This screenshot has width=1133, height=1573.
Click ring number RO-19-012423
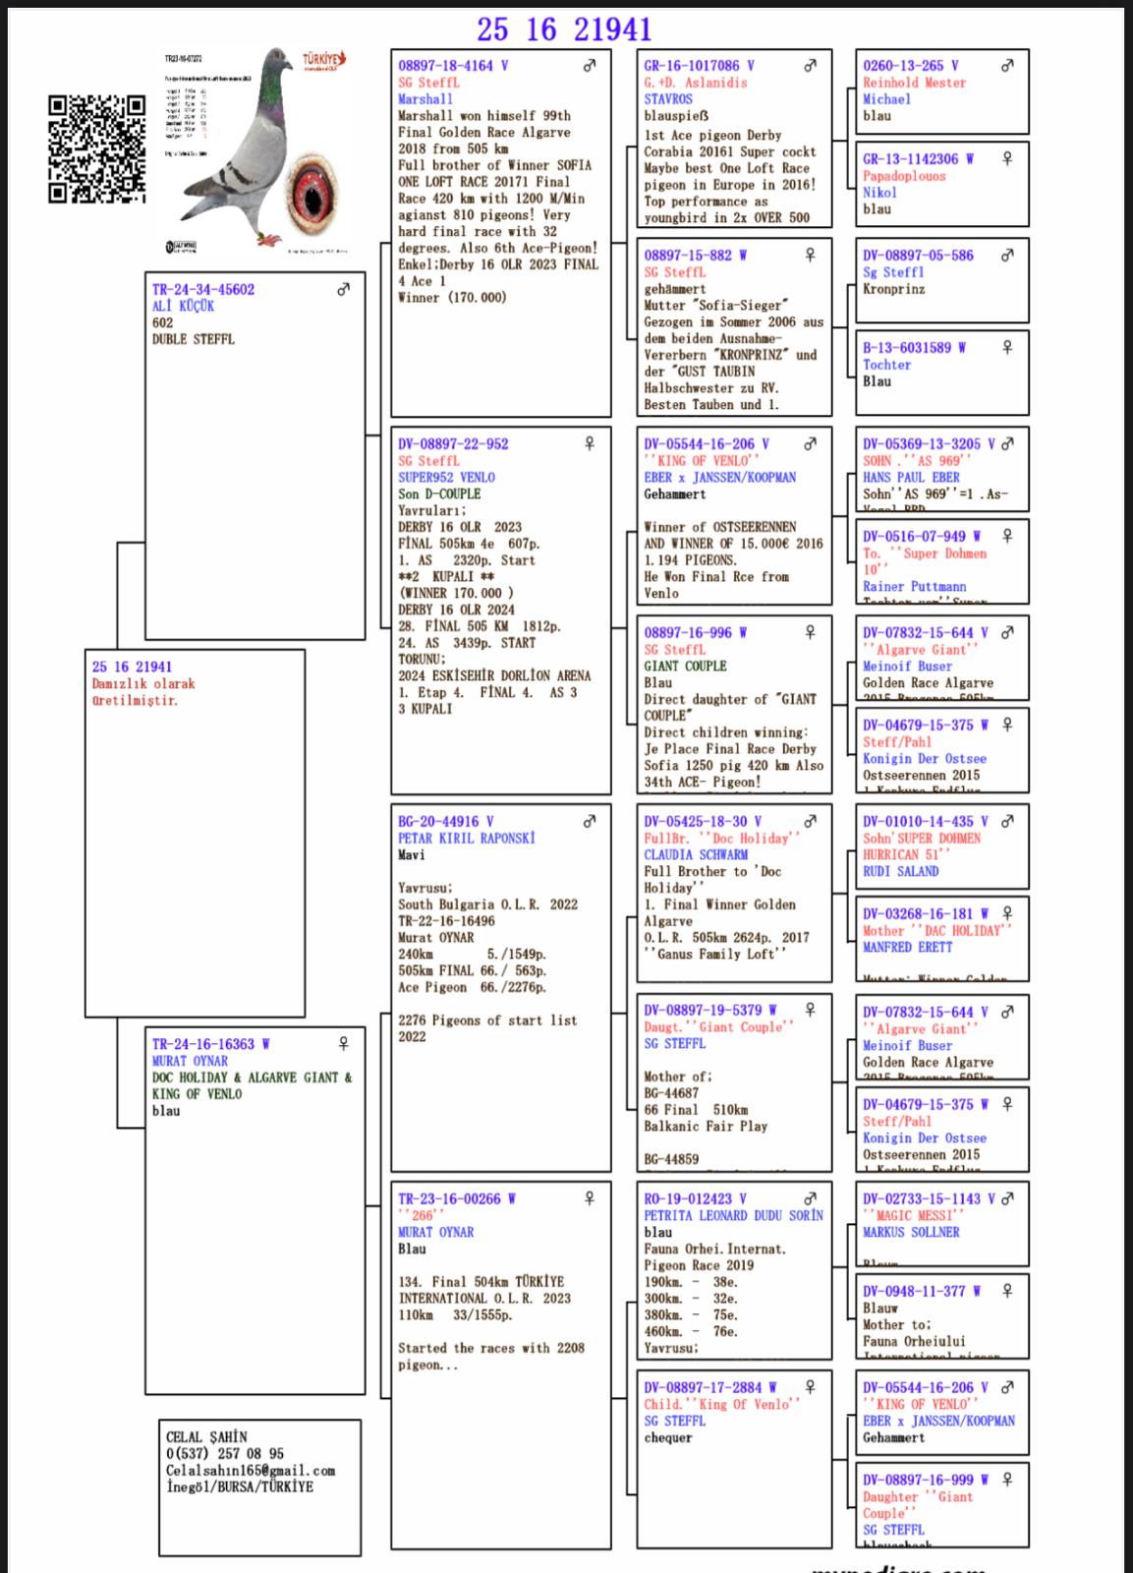point(688,1199)
